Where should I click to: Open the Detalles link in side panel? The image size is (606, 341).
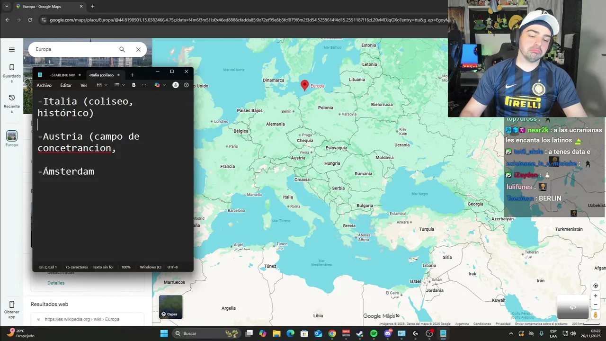(x=56, y=283)
